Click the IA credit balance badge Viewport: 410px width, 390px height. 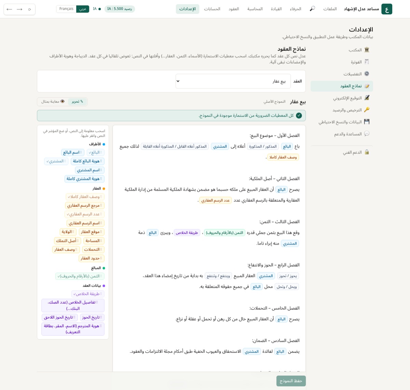[x=120, y=9]
